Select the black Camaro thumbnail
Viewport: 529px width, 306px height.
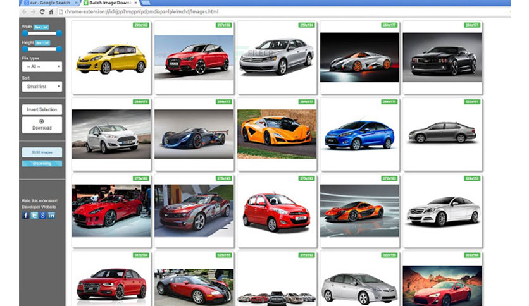click(x=442, y=57)
